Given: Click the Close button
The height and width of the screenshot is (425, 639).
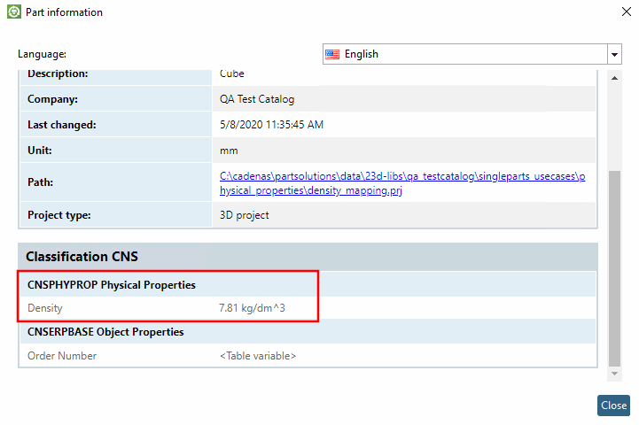Looking at the screenshot, I should (613, 406).
